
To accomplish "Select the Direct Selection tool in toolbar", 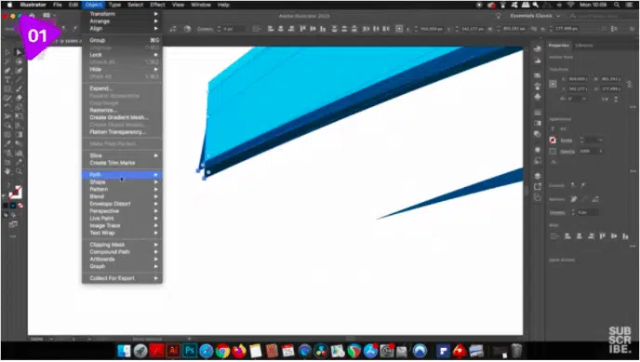I will tap(19, 52).
